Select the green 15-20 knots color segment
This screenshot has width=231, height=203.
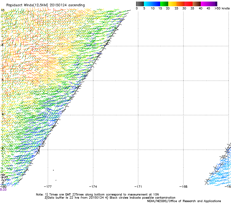(164, 4)
